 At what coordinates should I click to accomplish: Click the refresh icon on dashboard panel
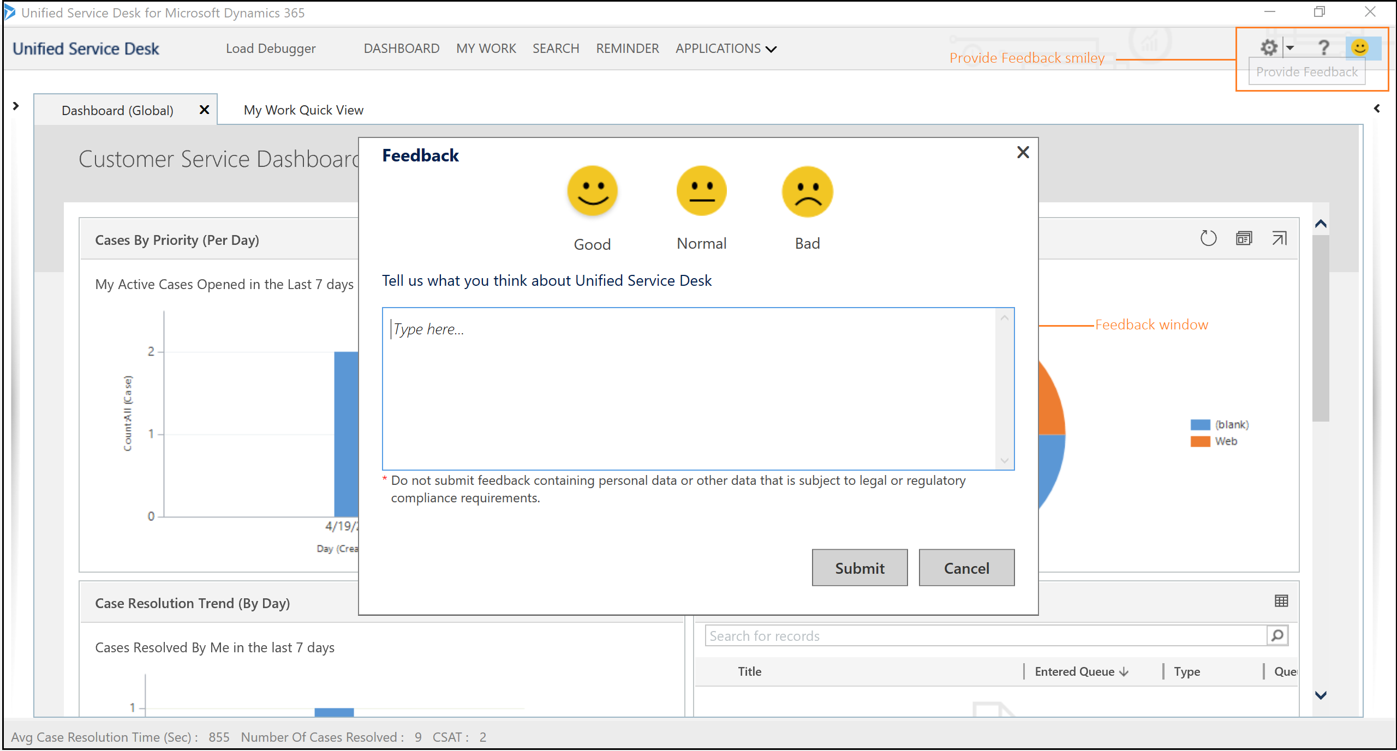coord(1209,239)
